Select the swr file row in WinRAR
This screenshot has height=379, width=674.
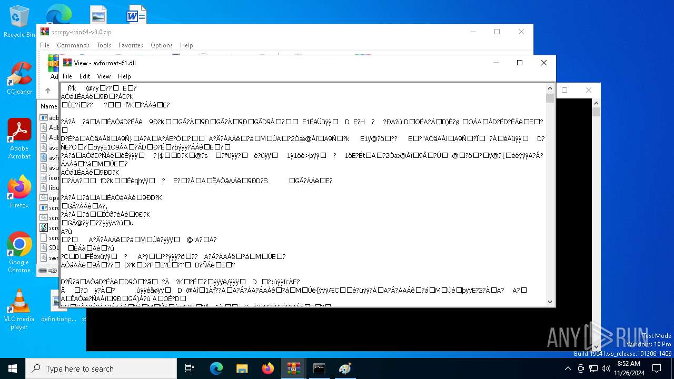[49, 258]
